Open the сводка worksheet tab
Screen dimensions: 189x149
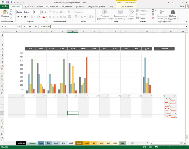31,143
